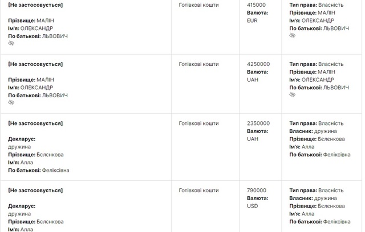Click the crossed-eye icon in the EUR row's rights column

tap(292, 35)
